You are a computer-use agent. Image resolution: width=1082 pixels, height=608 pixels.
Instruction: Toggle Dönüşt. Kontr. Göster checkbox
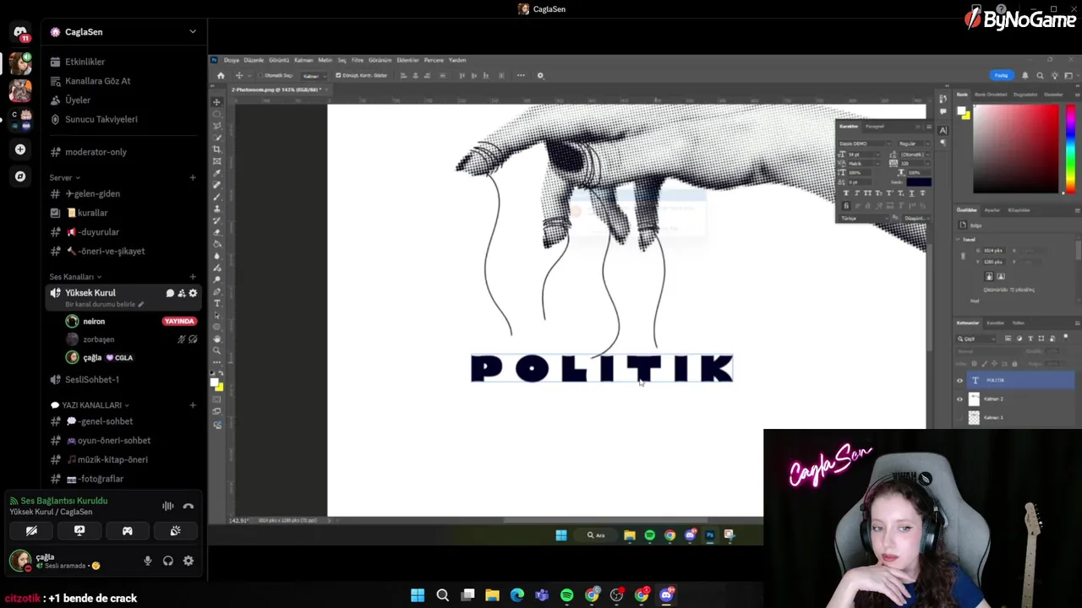(338, 75)
